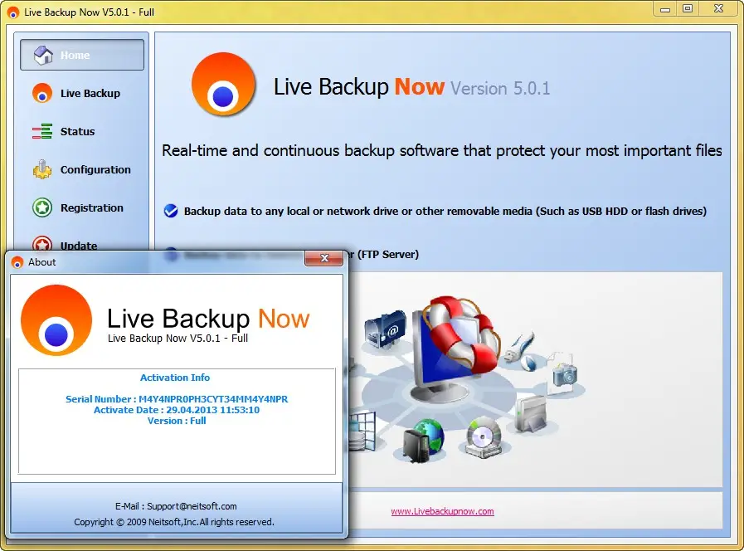The width and height of the screenshot is (744, 551).
Task: Click the 'Live Backup Now V5.0.1 - Full' About subtitle
Action: click(x=178, y=339)
